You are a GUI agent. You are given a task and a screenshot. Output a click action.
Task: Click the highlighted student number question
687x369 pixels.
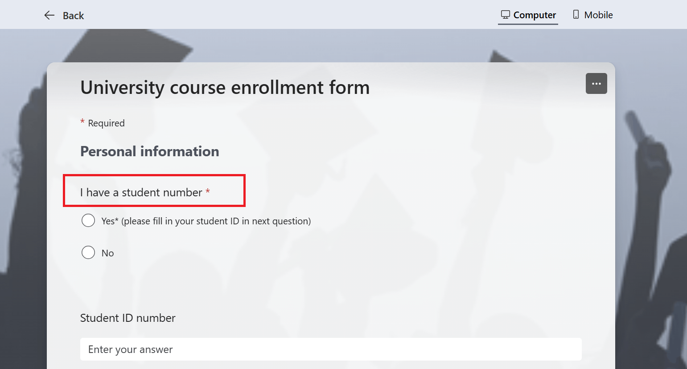pyautogui.click(x=140, y=192)
